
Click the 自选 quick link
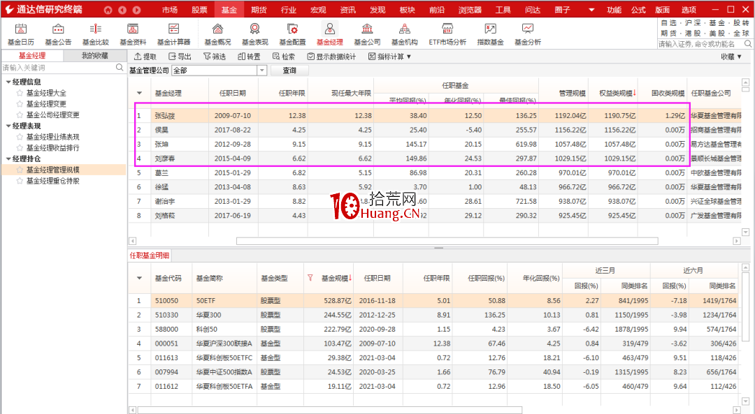tap(668, 23)
